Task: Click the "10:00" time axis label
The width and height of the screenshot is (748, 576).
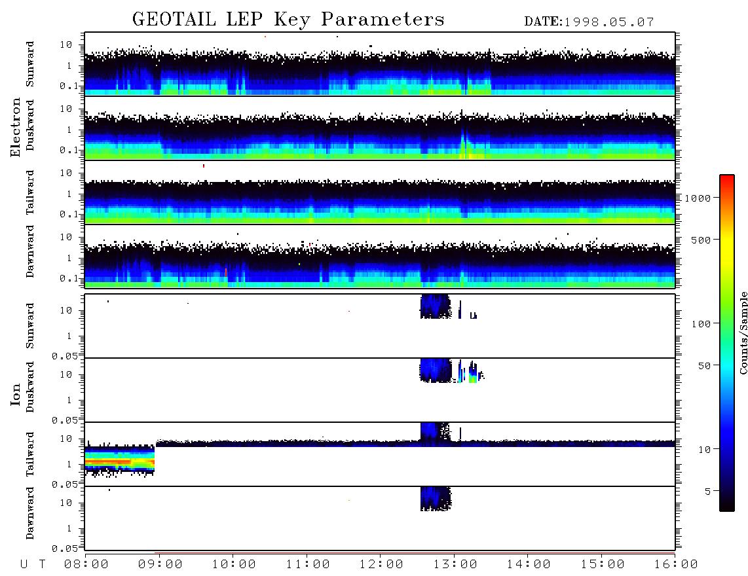Action: click(234, 565)
